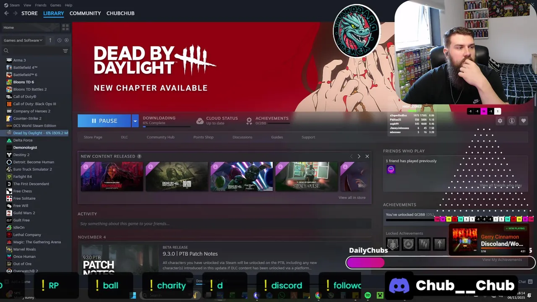This screenshot has height=302, width=537.
Task: Go to the COMMUNITY tab
Action: pos(85,13)
